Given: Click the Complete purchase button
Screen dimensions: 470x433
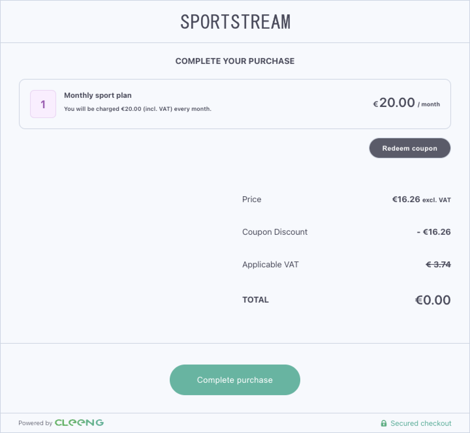Looking at the screenshot, I should pos(235,380).
